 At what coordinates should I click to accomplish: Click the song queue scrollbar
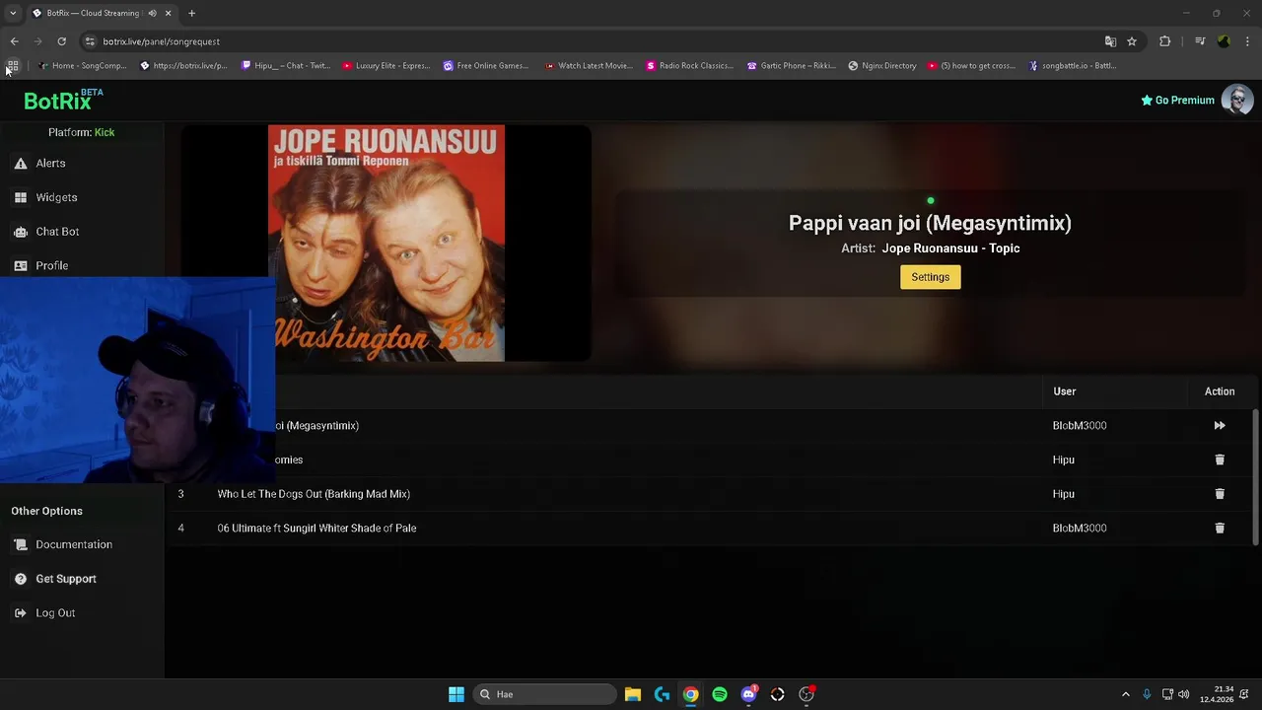tap(1255, 477)
